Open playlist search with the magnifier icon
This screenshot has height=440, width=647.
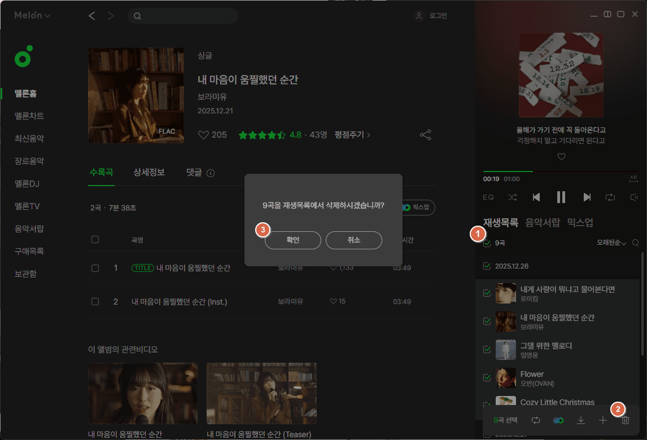[636, 243]
